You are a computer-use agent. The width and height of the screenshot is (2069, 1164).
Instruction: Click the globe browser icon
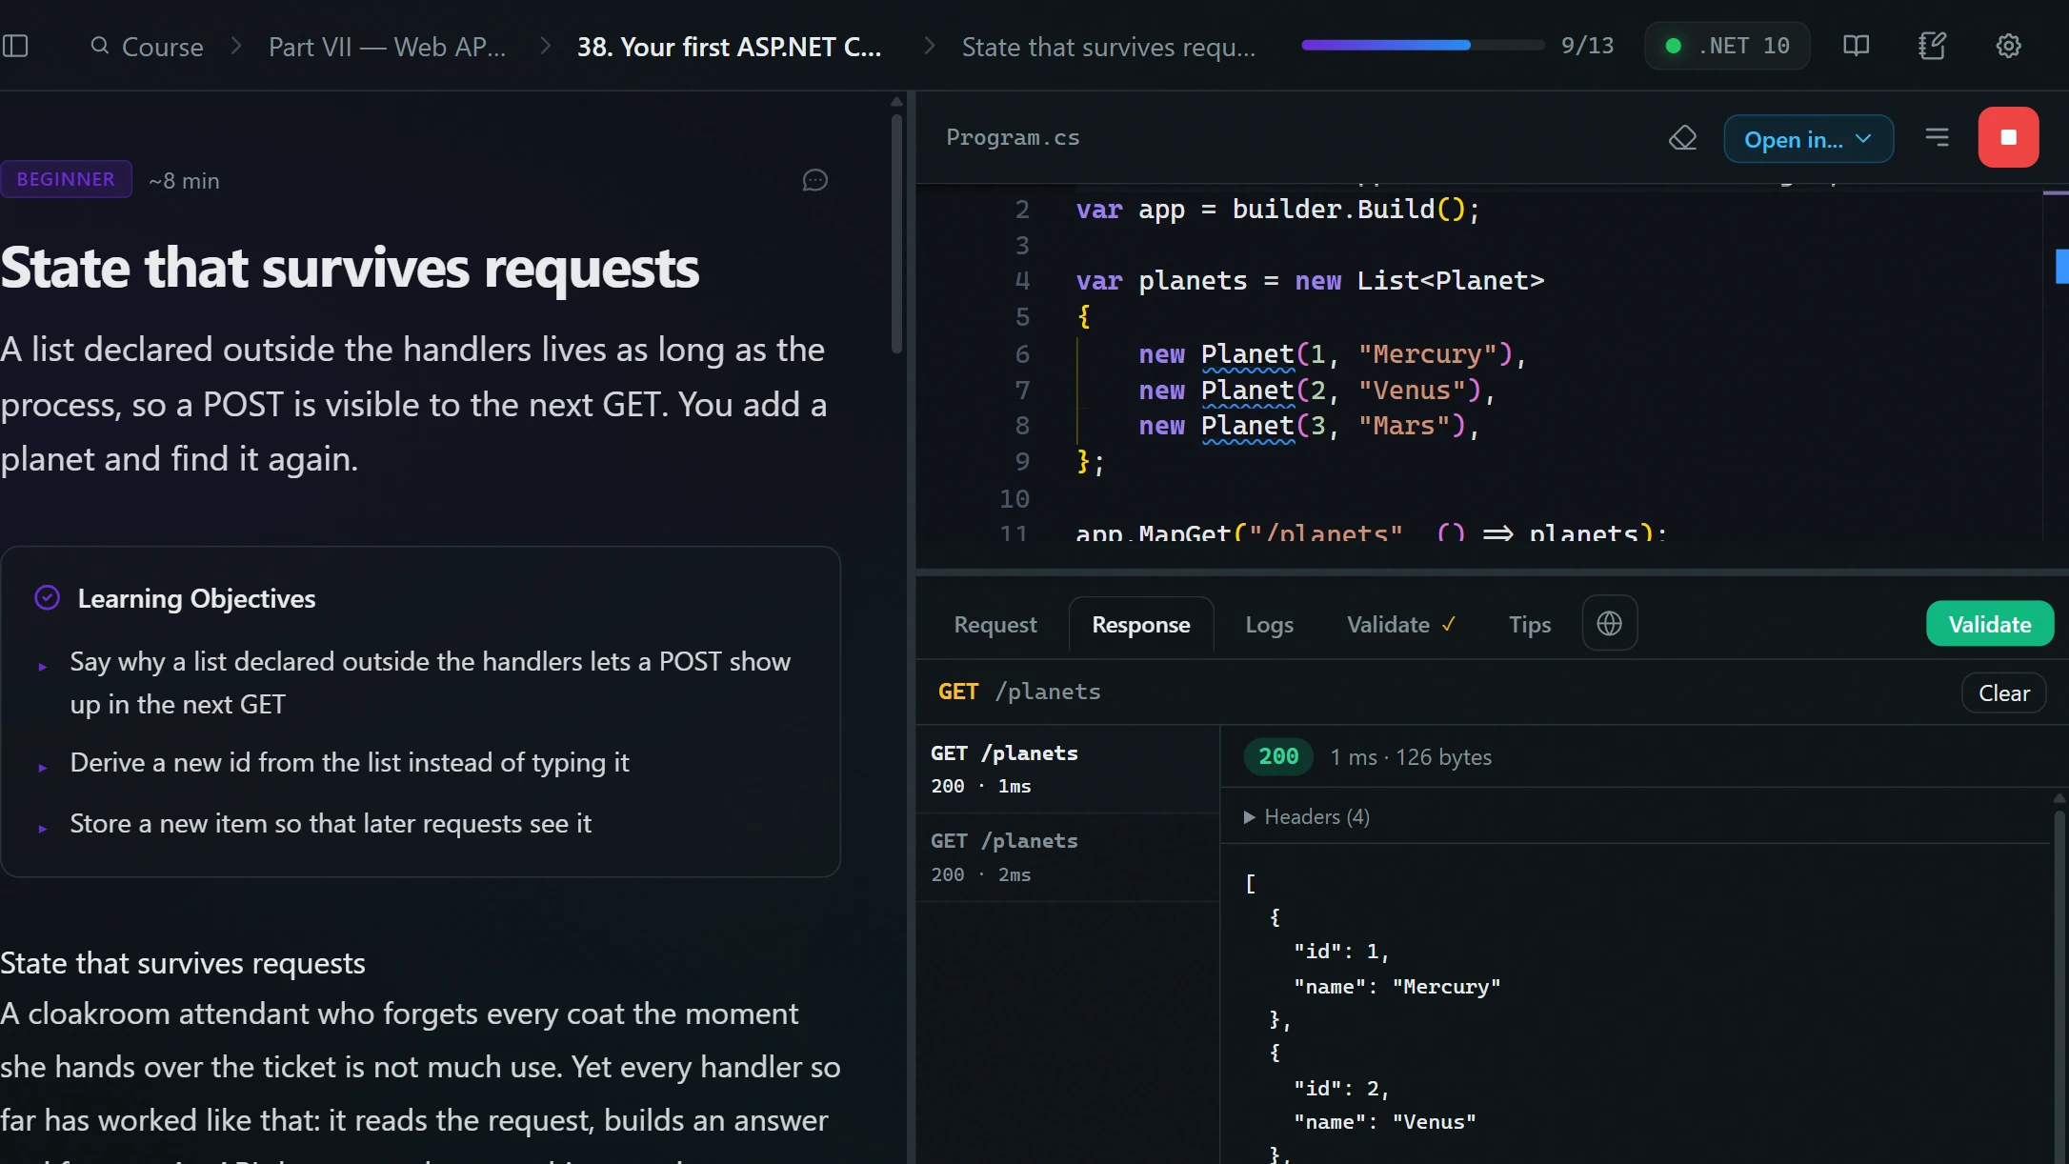click(1609, 624)
